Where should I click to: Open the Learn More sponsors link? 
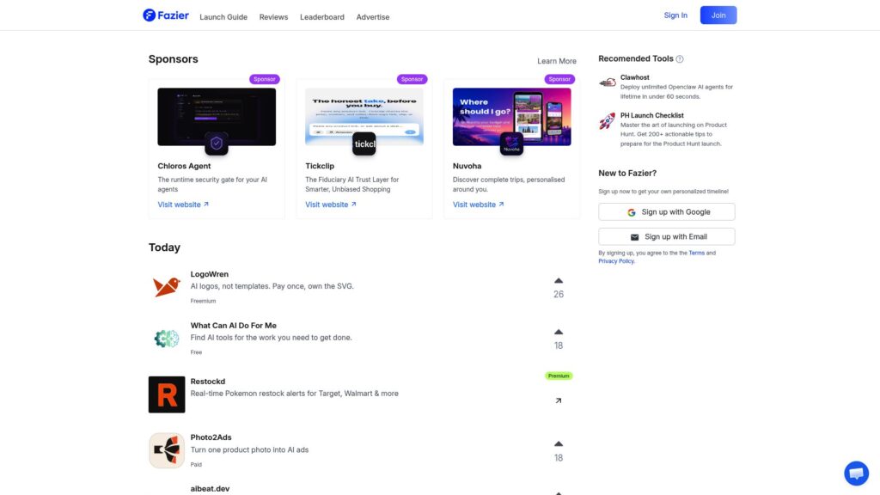tap(557, 61)
